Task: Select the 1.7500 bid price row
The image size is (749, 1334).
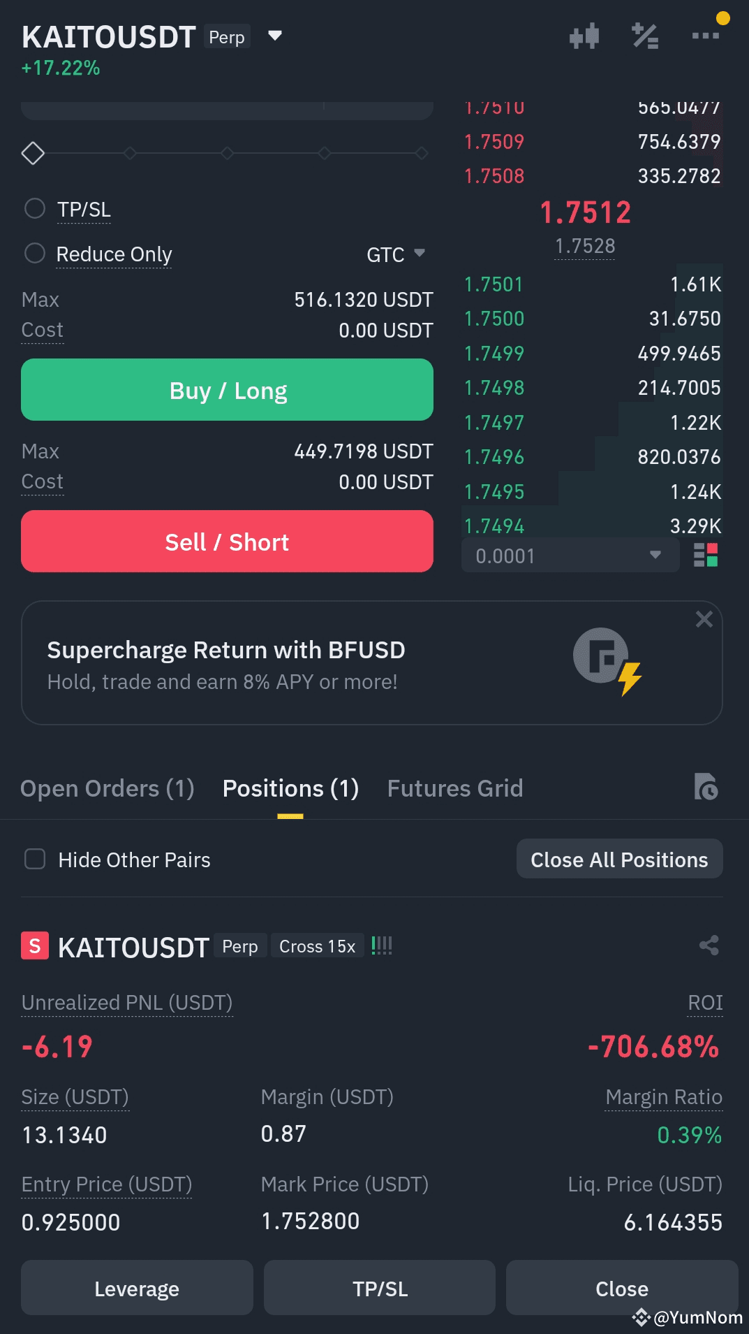Action: coord(592,319)
